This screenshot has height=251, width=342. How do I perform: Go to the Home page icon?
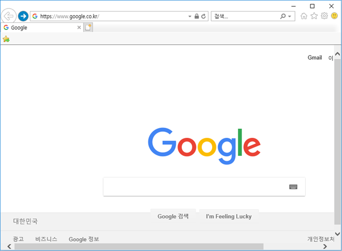[x=304, y=16]
